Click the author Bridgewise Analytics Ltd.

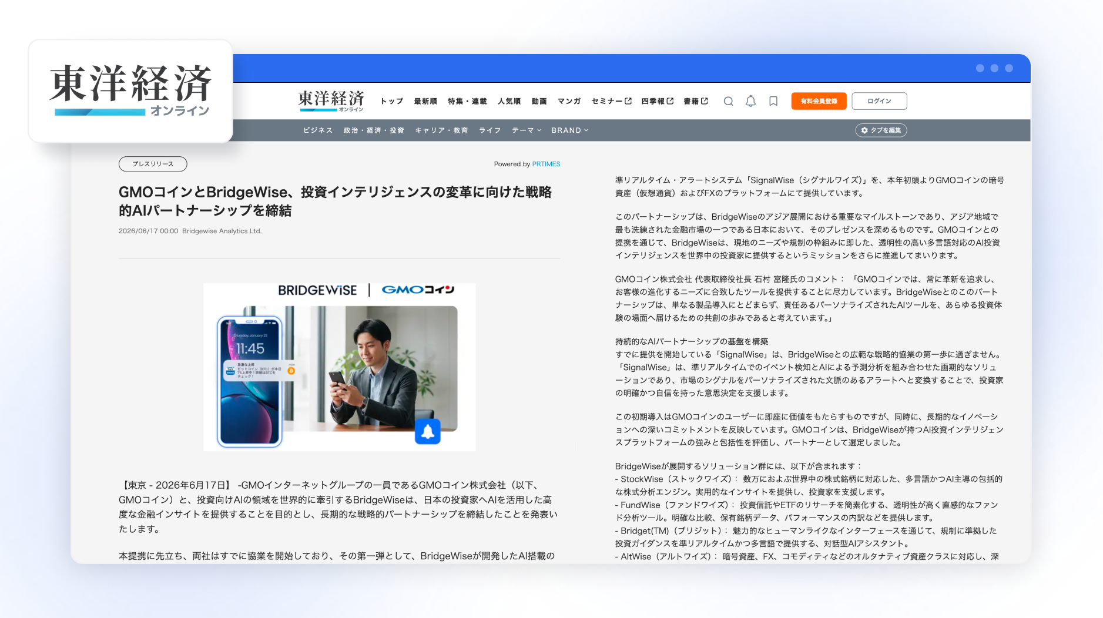[x=222, y=231]
